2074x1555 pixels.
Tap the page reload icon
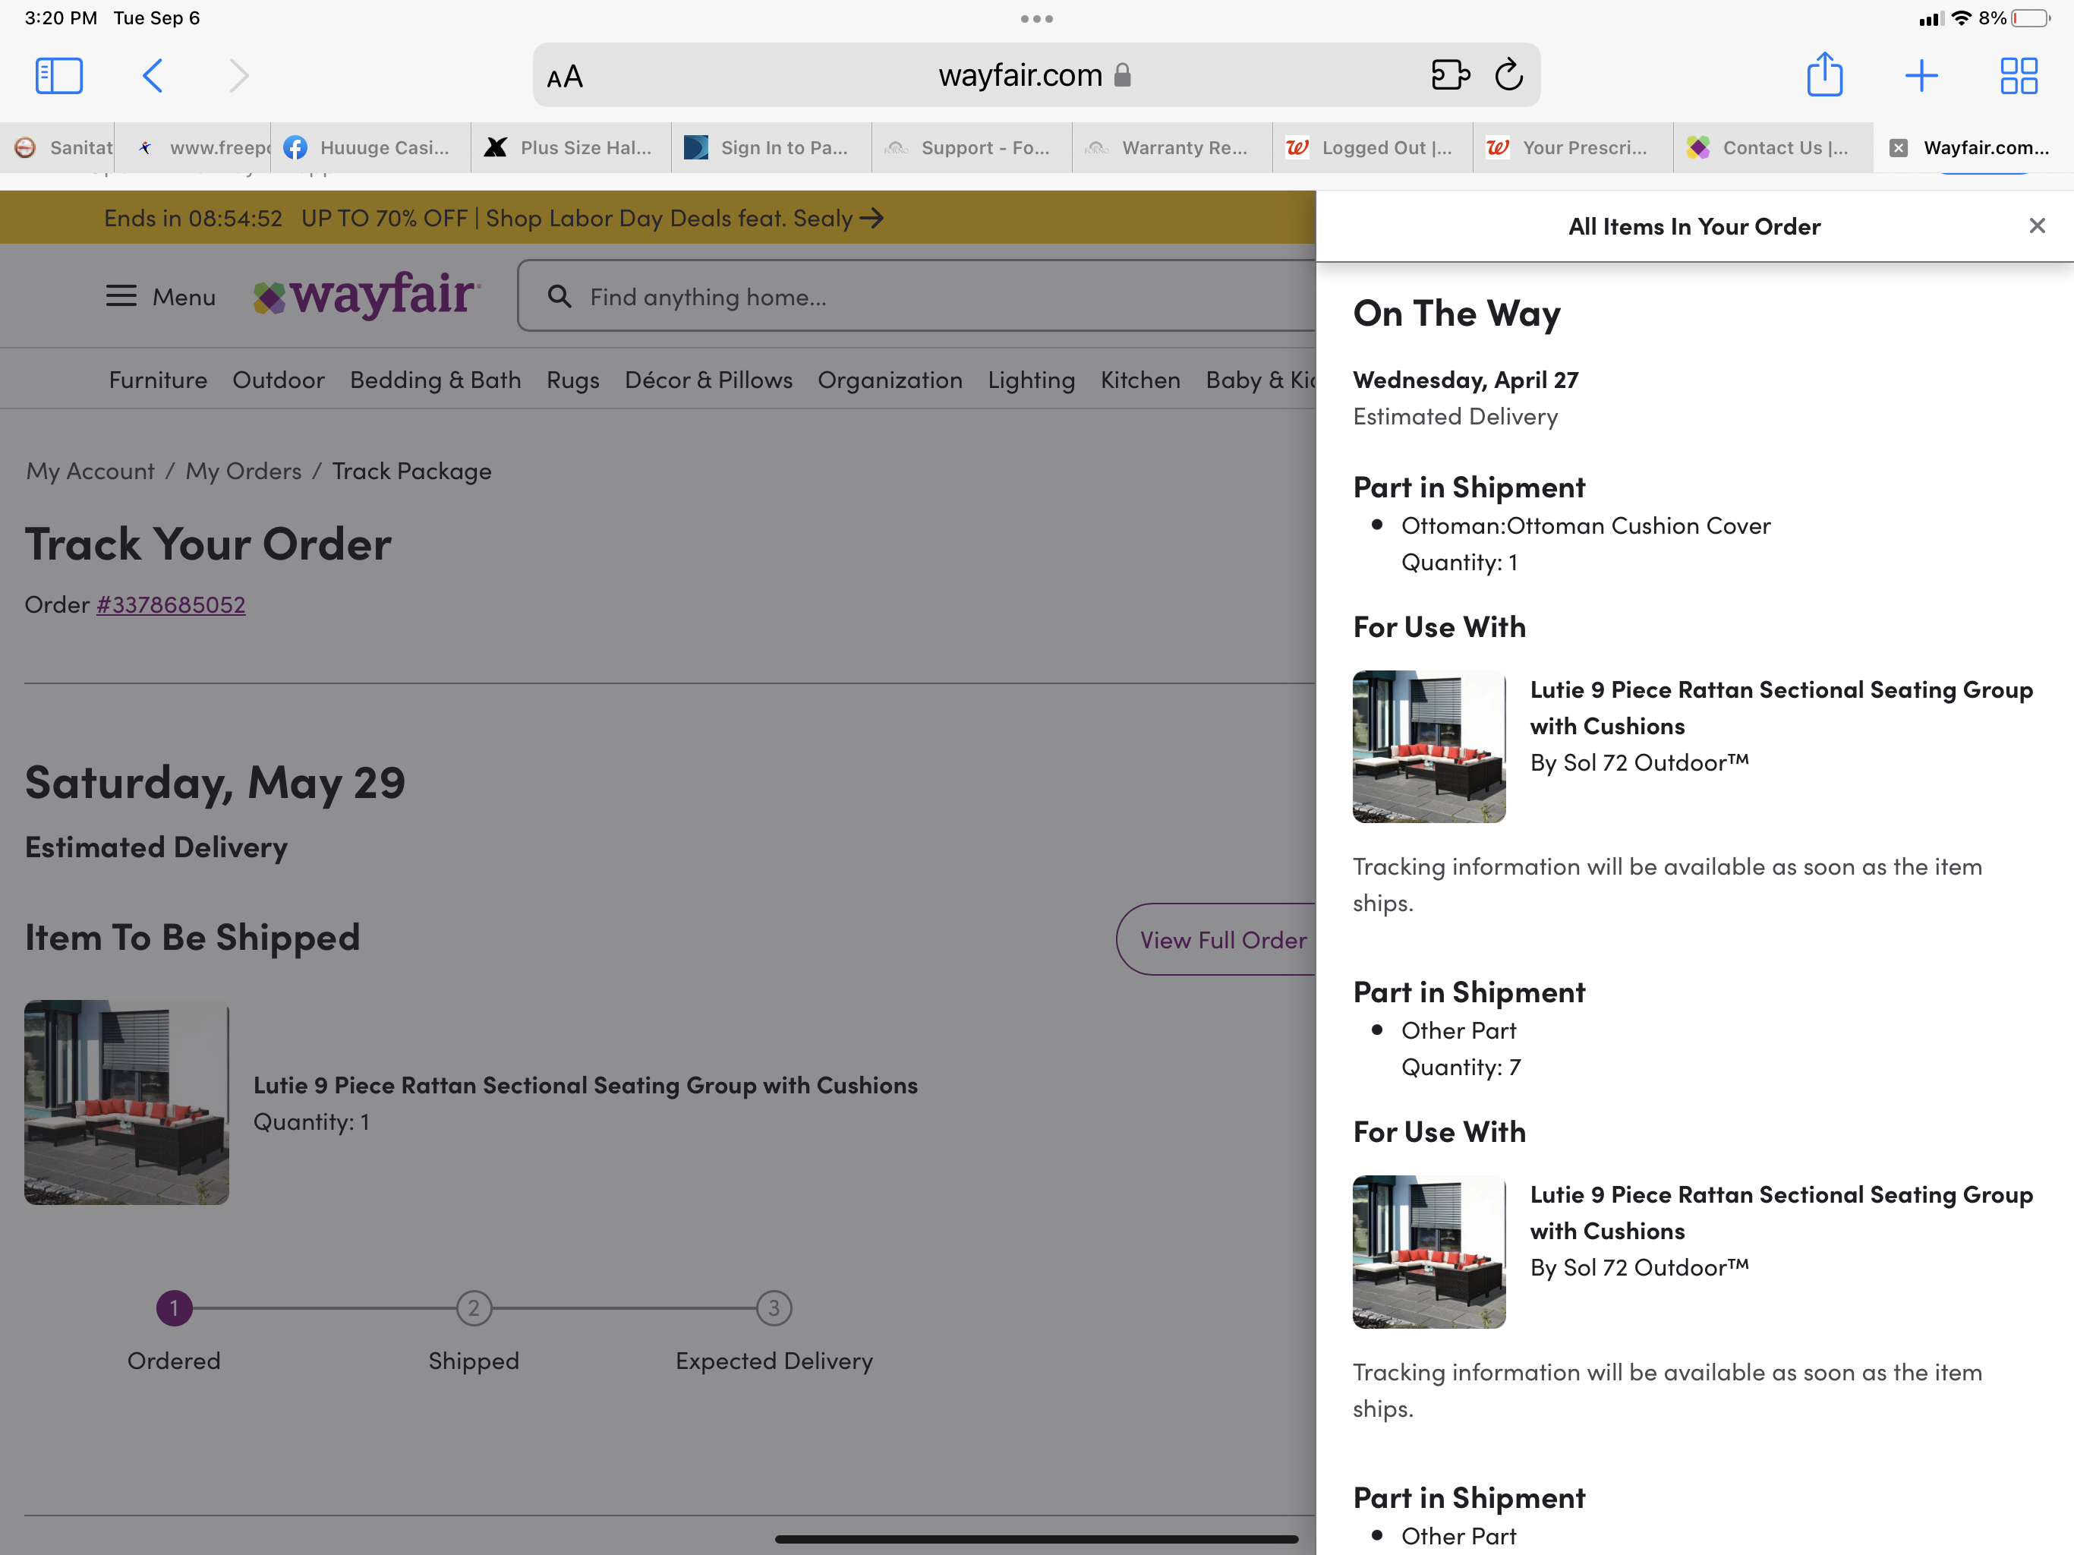point(1508,75)
